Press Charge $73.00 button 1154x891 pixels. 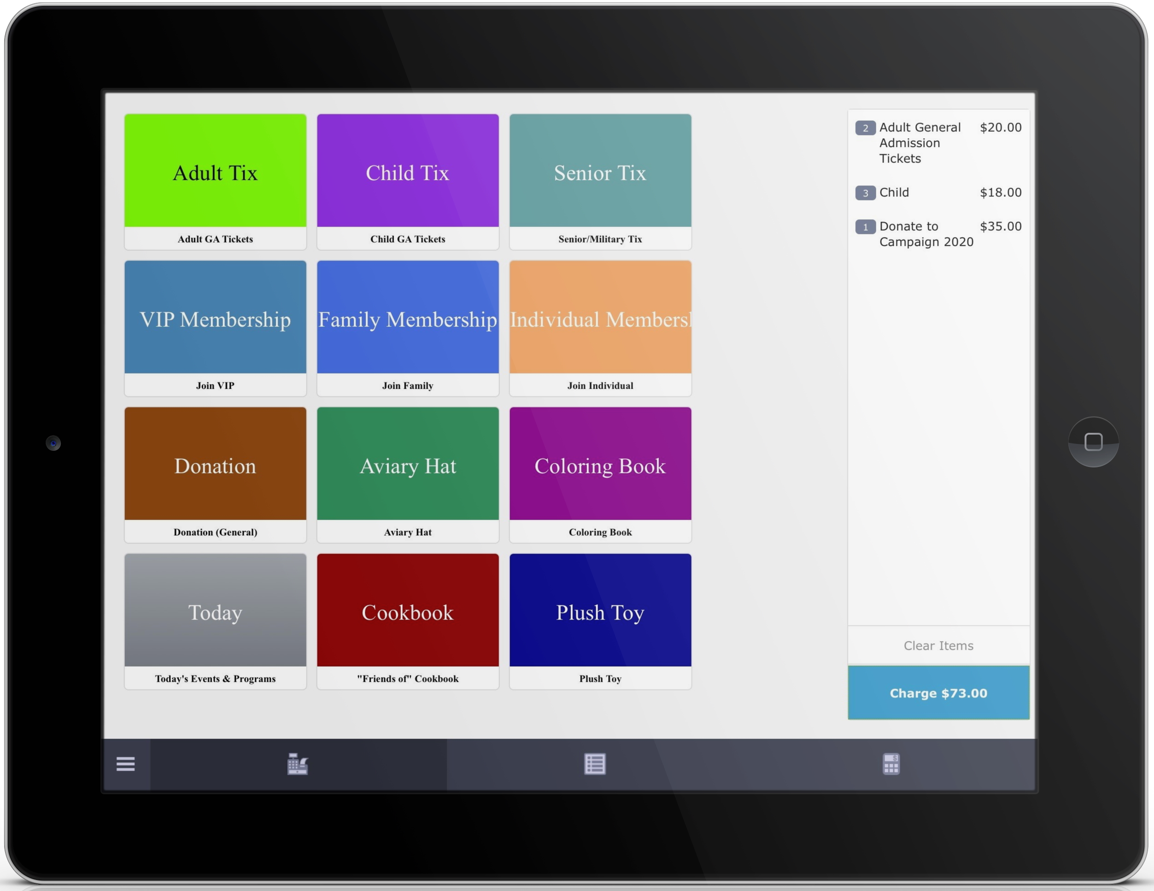938,694
